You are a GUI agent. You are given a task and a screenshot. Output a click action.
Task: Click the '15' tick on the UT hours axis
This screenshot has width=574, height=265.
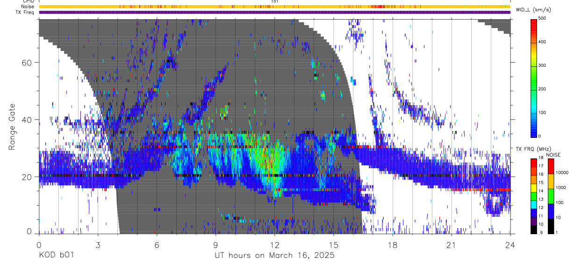click(334, 244)
